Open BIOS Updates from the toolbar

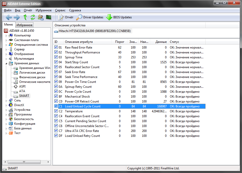(119, 17)
